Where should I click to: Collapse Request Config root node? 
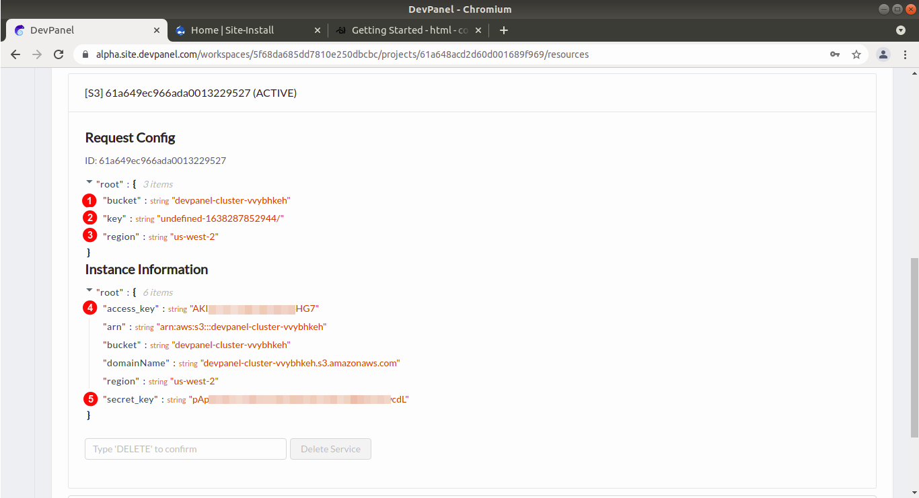click(89, 181)
